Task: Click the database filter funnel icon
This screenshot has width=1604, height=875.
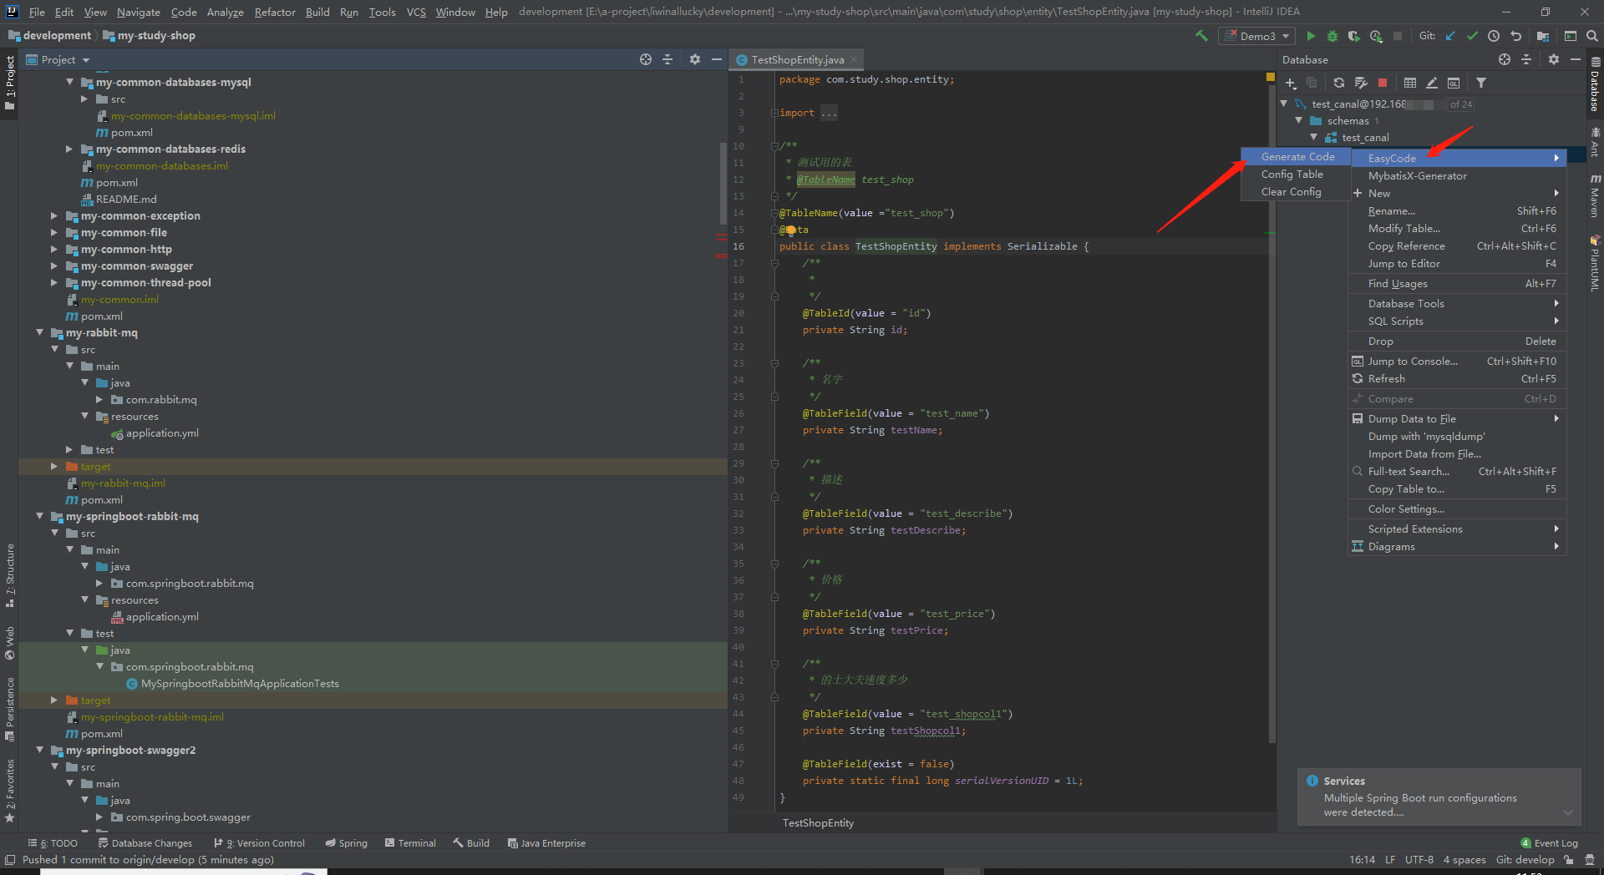Action: pyautogui.click(x=1481, y=83)
